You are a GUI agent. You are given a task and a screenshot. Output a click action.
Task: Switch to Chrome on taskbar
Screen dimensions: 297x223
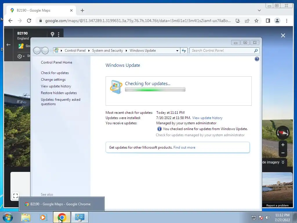pos(62,217)
